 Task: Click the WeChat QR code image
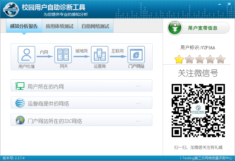[198, 110]
